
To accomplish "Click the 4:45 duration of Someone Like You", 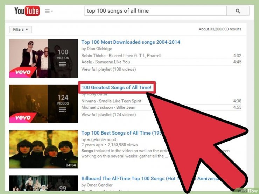I will [x=237, y=62].
